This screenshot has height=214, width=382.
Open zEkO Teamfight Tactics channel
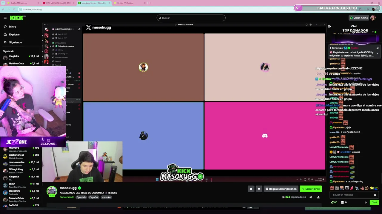pos(20,185)
